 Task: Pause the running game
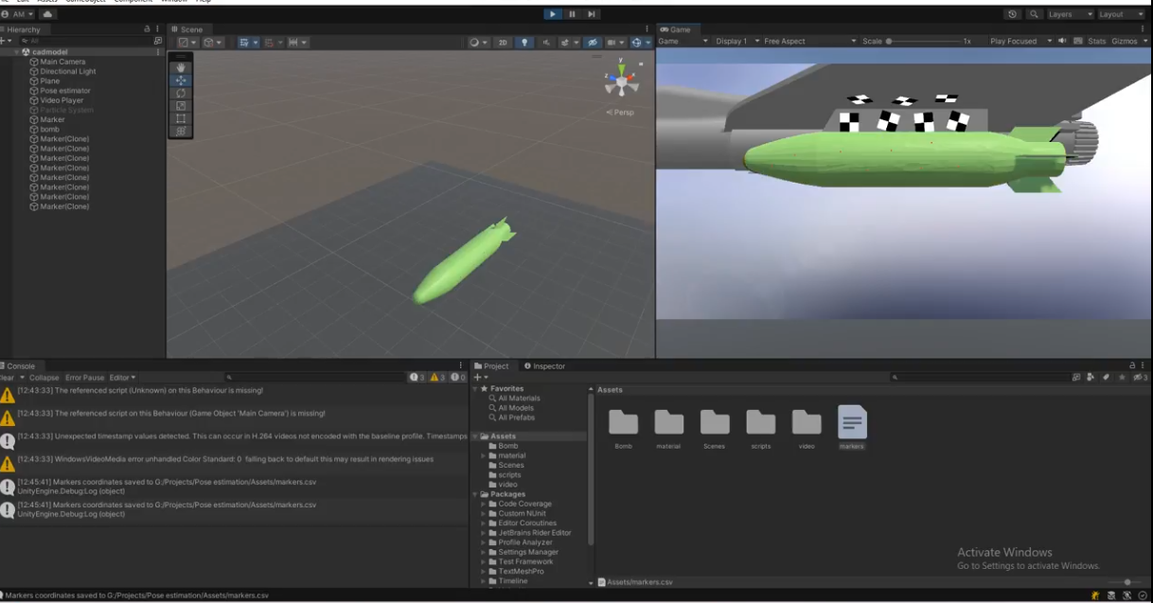(573, 14)
